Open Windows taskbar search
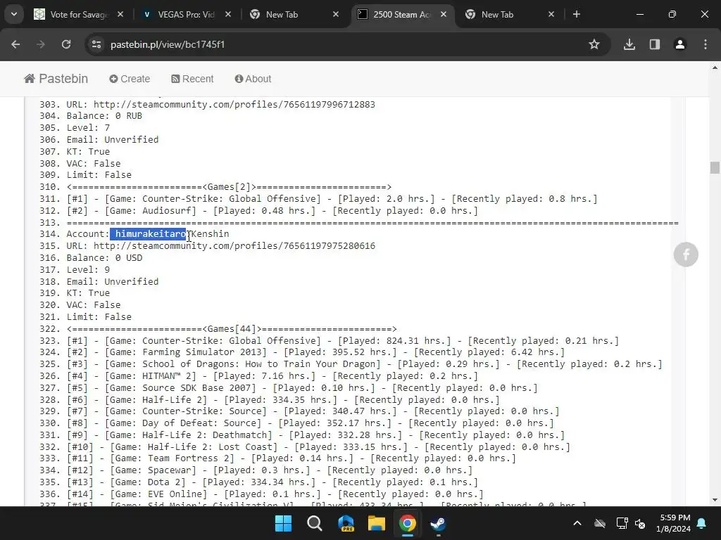721x540 pixels. 315,523
